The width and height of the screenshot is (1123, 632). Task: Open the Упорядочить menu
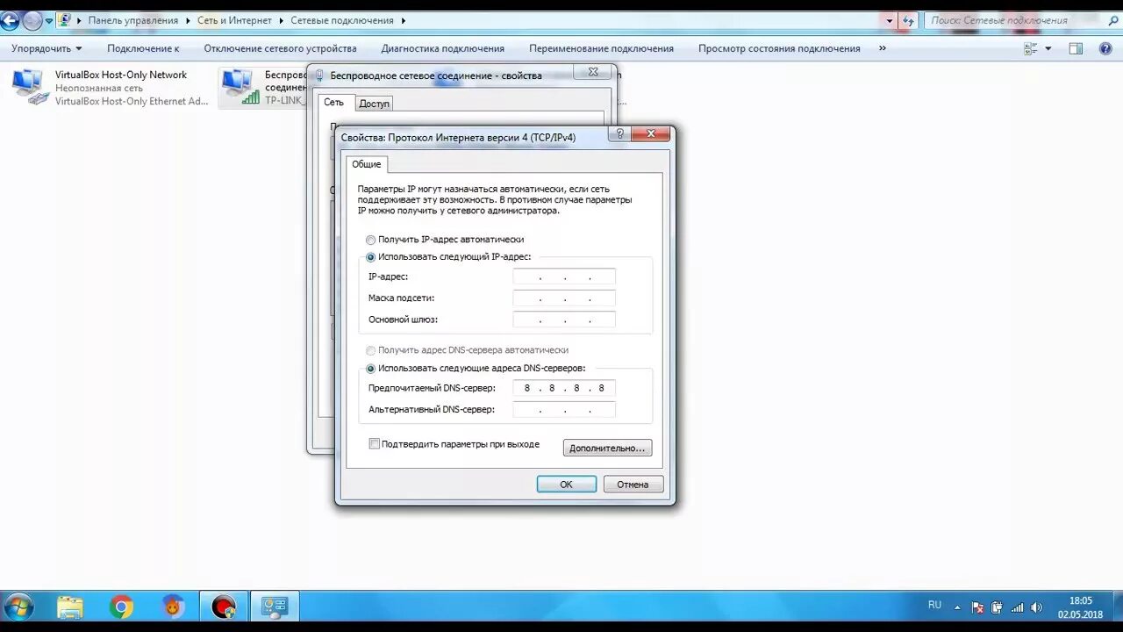46,48
